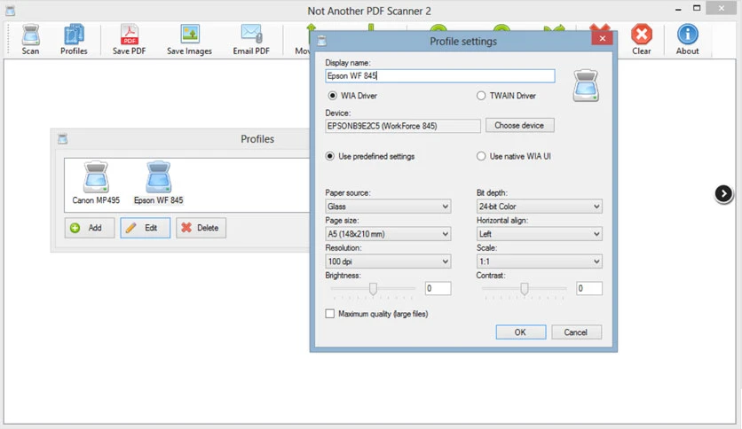Click the Brightness slider handle
The width and height of the screenshot is (742, 429).
coord(373,289)
